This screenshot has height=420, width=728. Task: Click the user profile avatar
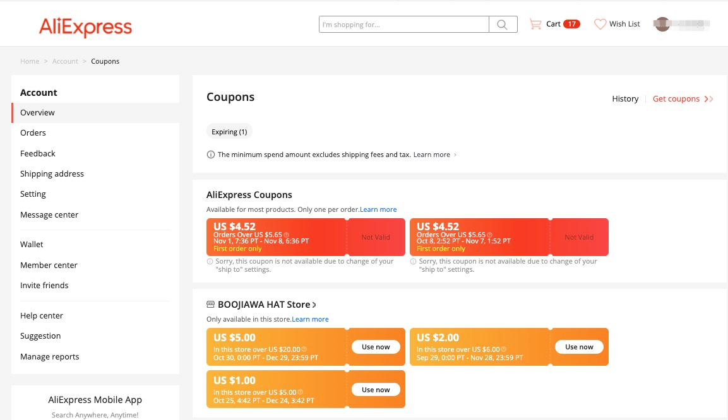[x=662, y=24]
